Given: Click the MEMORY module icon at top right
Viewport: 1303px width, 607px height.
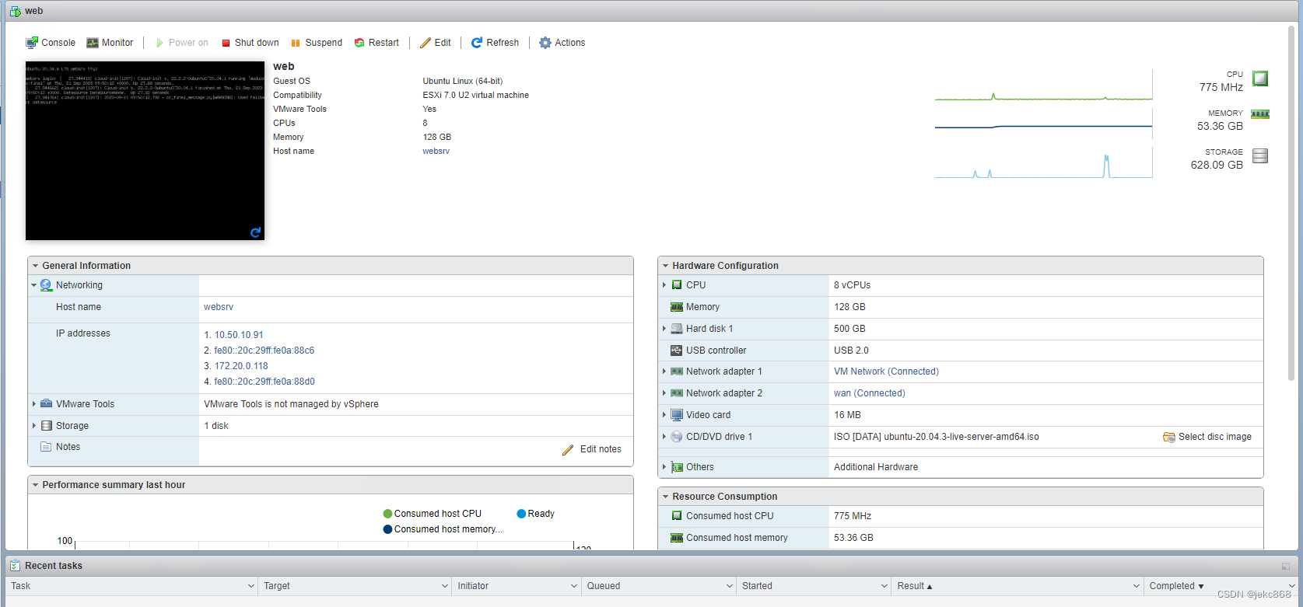Looking at the screenshot, I should tap(1260, 114).
